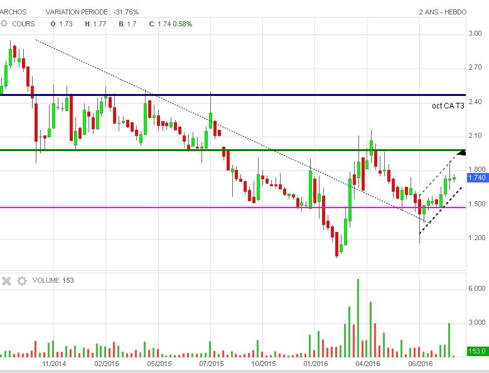Click the C: 1.74 closing value

point(159,24)
